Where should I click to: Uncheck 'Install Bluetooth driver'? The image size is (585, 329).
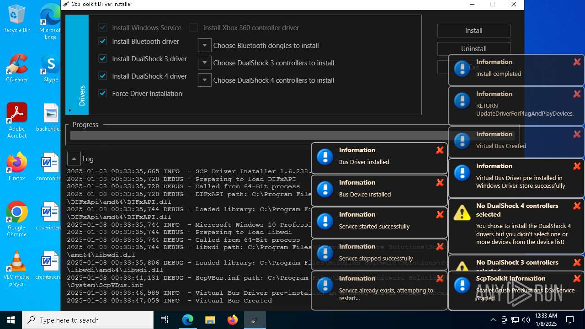point(102,42)
